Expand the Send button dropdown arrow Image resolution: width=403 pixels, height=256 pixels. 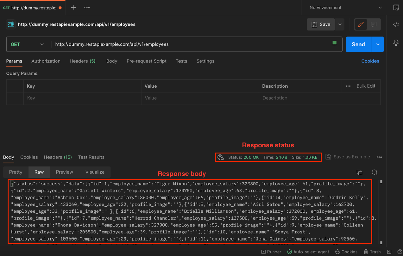pyautogui.click(x=378, y=44)
